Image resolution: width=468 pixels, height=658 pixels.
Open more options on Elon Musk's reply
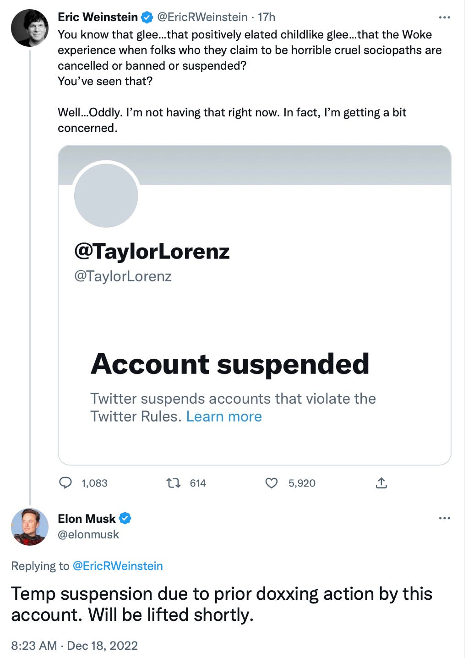click(x=444, y=518)
